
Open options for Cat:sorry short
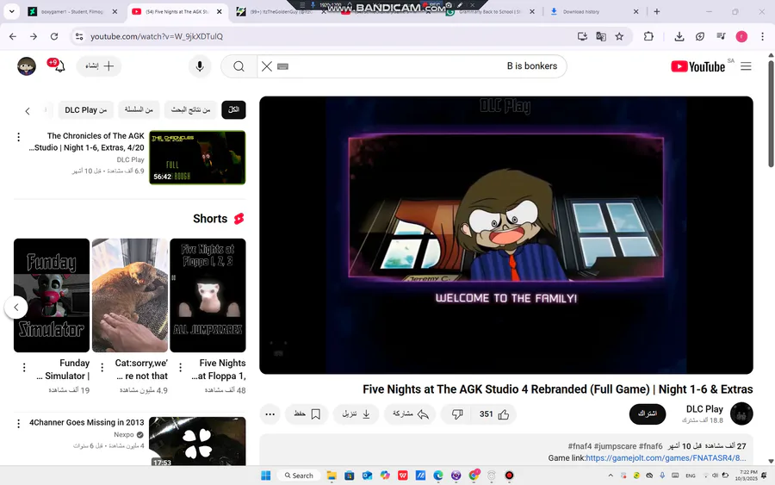click(x=102, y=367)
